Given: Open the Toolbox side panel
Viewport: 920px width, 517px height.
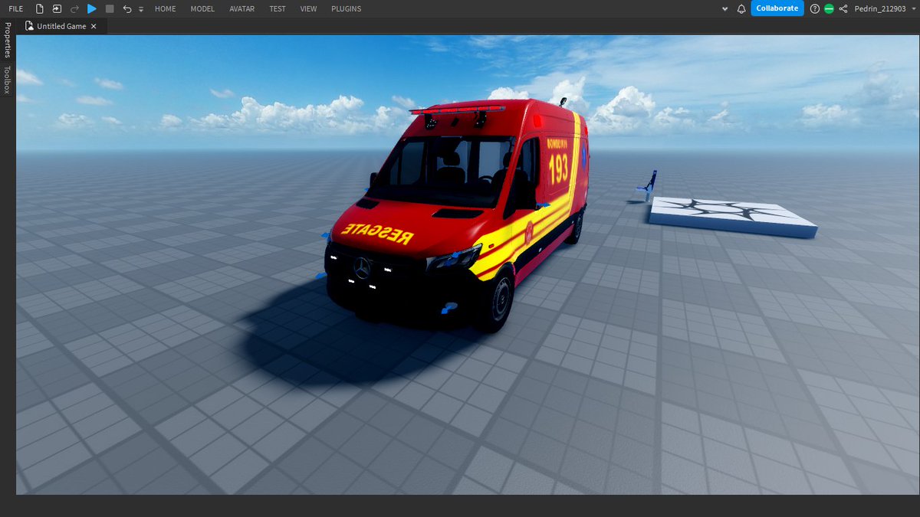Looking at the screenshot, I should coord(8,80).
